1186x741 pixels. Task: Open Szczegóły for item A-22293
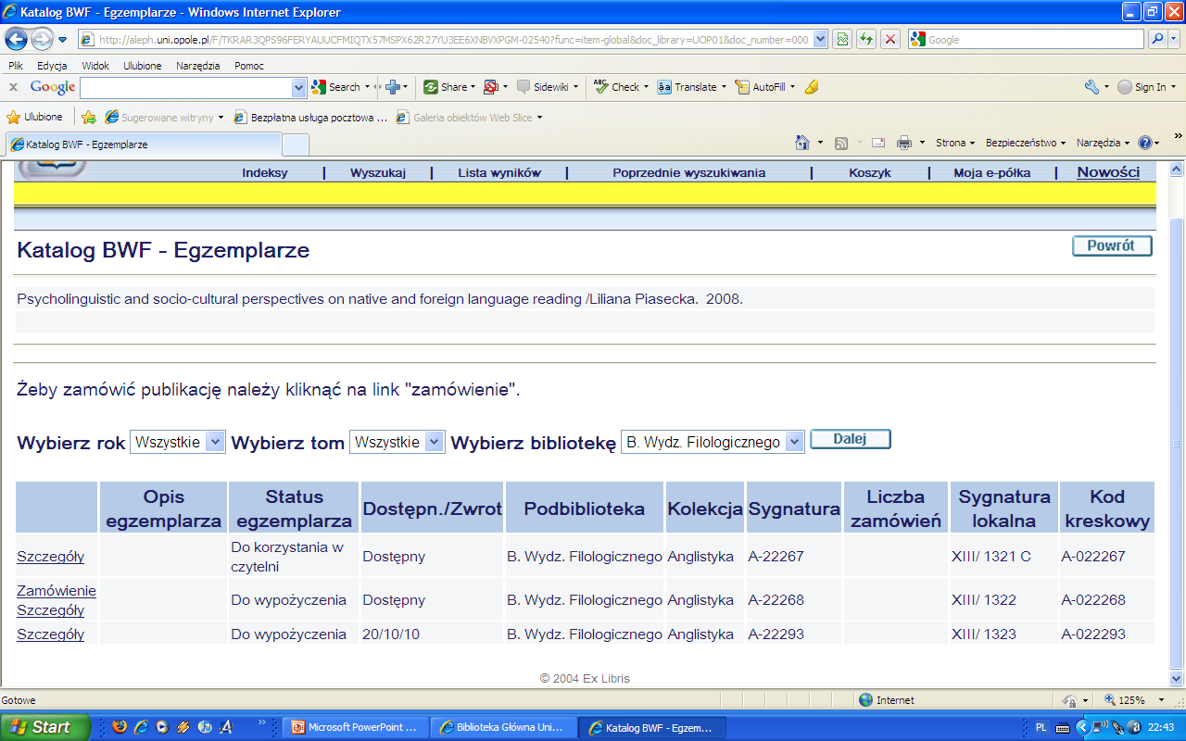[x=50, y=634]
